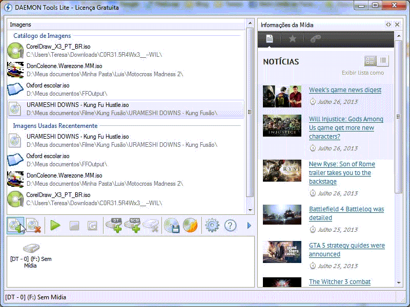Image resolution: width=410 pixels, height=307 pixels.
Task: Open Week's game news digest link
Action: (345, 90)
